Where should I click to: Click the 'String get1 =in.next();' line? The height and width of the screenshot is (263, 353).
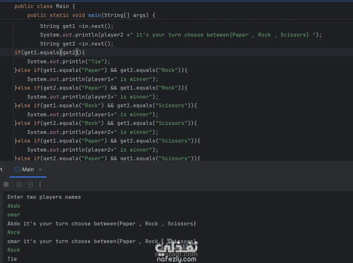[77, 26]
